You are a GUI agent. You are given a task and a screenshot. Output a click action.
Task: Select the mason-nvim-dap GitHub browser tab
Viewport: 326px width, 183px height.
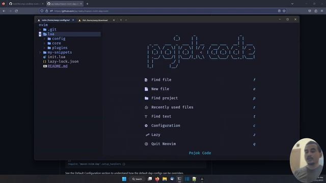65,4
